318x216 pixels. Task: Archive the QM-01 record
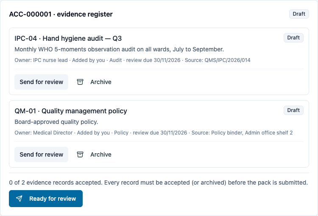pyautogui.click(x=94, y=154)
